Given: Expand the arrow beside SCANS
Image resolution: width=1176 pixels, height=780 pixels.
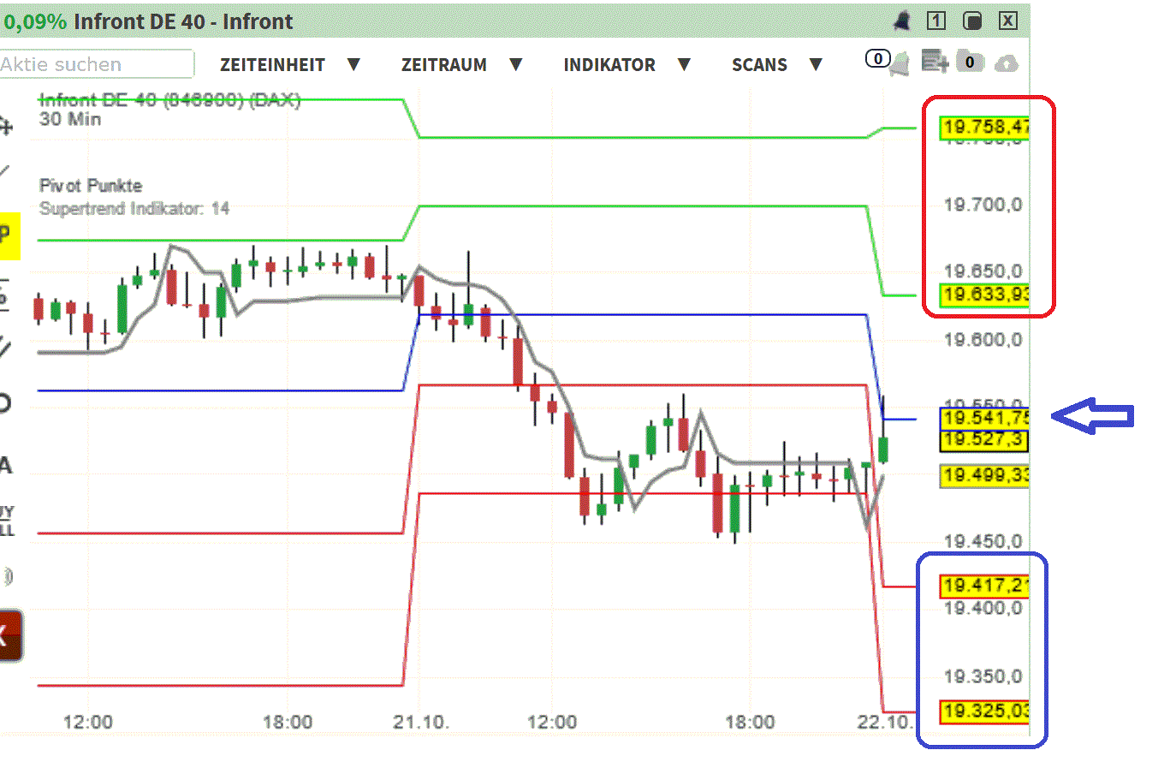Looking at the screenshot, I should coord(816,64).
